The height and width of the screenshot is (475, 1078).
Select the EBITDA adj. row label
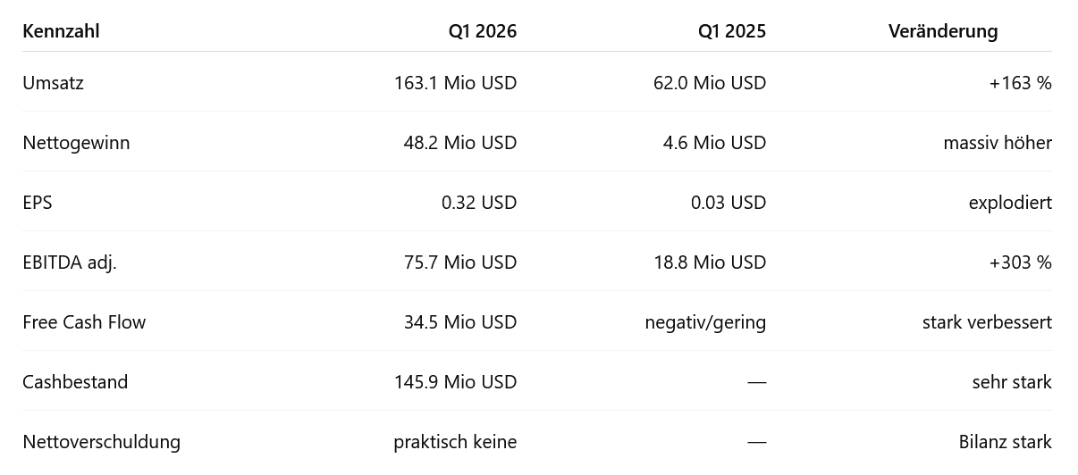(x=70, y=262)
